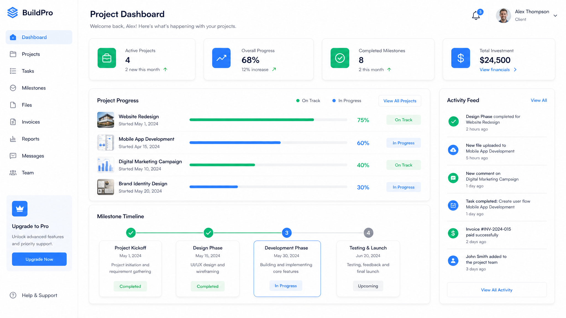Click the cloud upload icon for New file uploaded
This screenshot has height=318, width=566.
tap(453, 150)
